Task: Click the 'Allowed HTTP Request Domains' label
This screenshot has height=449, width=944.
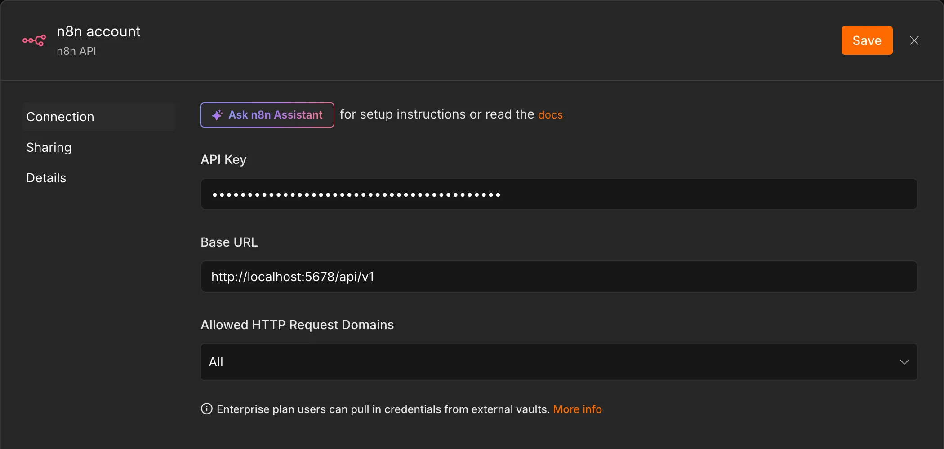Action: (x=297, y=325)
